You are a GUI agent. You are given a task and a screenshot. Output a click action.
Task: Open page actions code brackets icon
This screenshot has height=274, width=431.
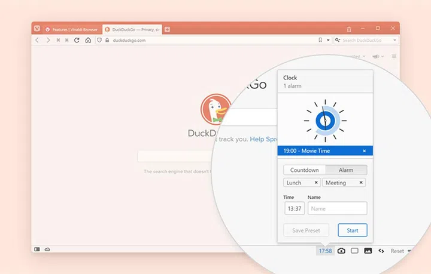[x=381, y=251]
